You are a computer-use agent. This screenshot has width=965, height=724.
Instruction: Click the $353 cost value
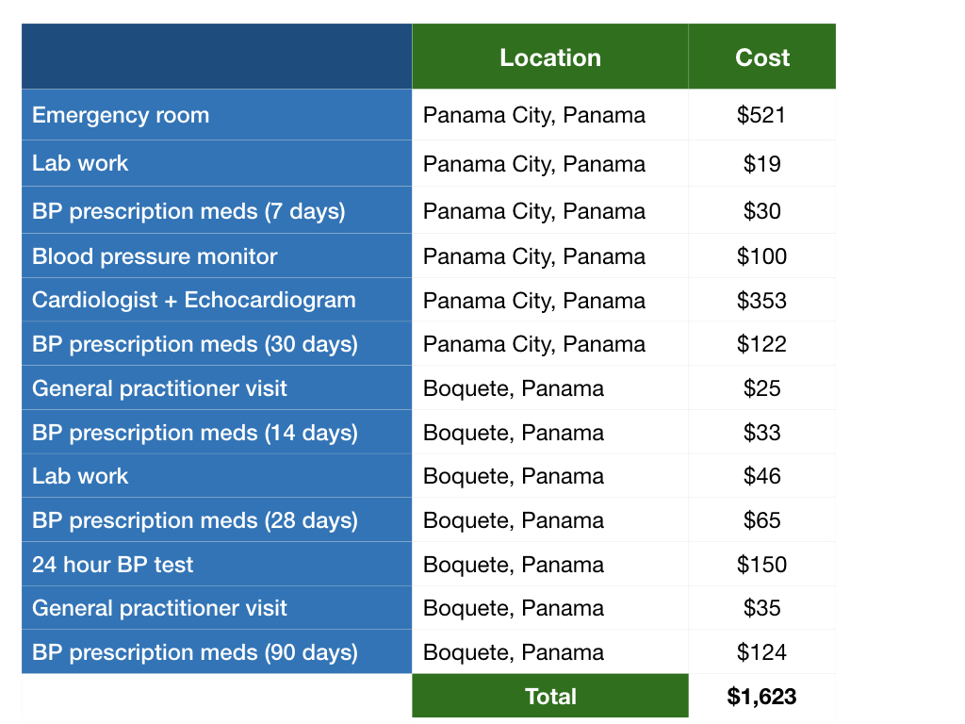click(761, 301)
